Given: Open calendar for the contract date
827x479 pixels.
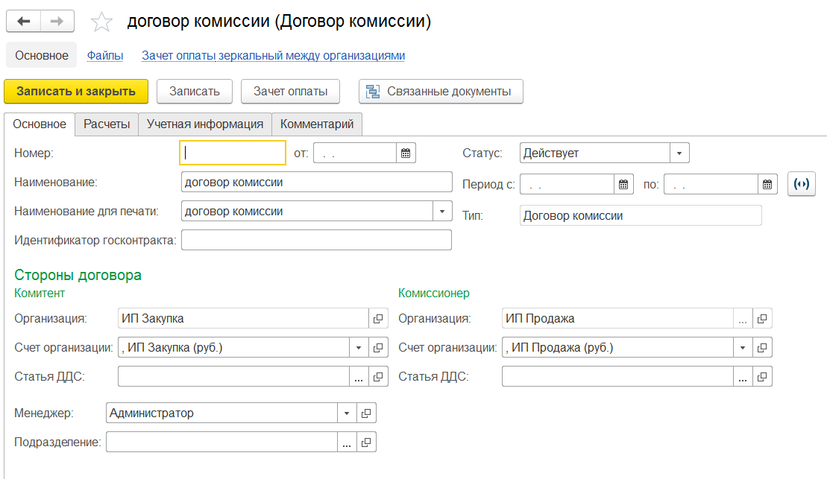Looking at the screenshot, I should [x=406, y=153].
